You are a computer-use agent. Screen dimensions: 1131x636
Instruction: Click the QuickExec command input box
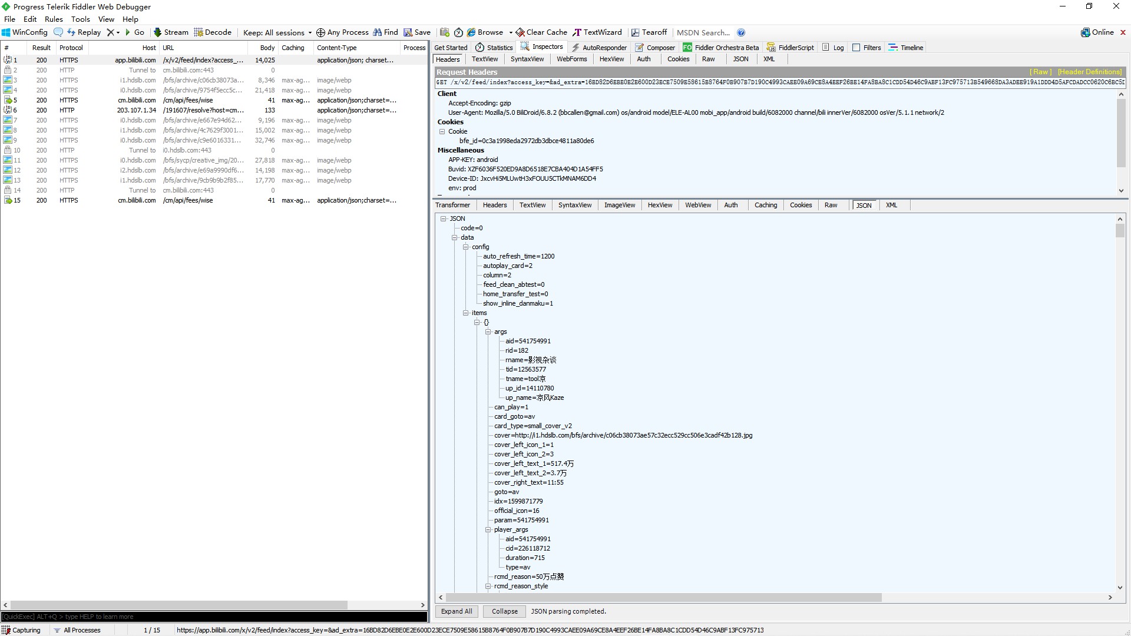click(214, 617)
